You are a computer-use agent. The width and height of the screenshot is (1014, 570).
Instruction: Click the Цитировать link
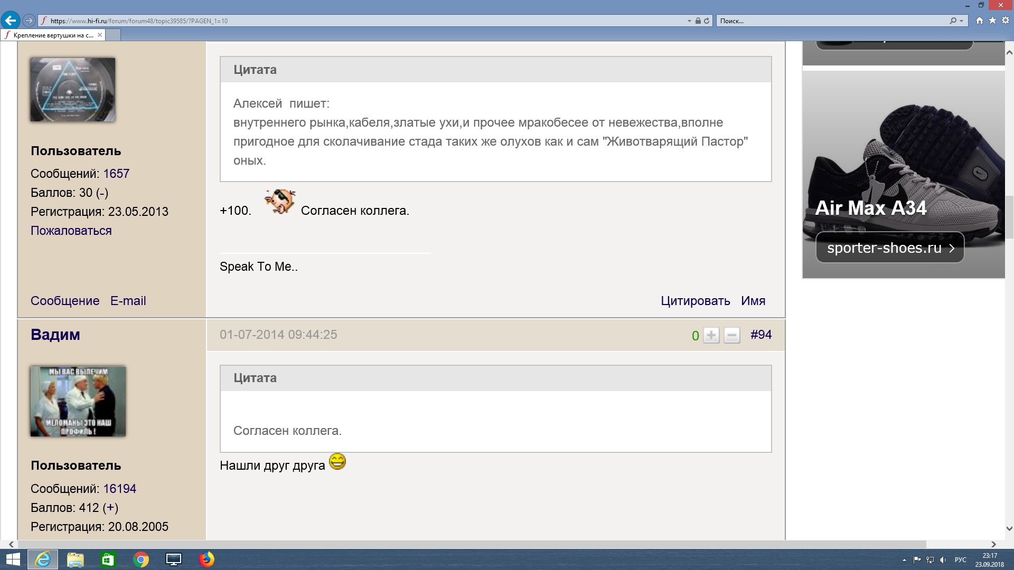tap(695, 301)
